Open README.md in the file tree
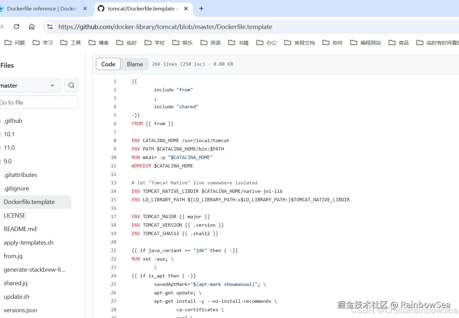 20,229
